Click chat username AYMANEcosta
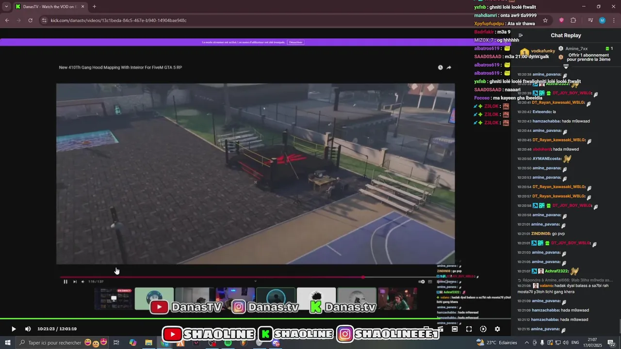 (x=547, y=159)
